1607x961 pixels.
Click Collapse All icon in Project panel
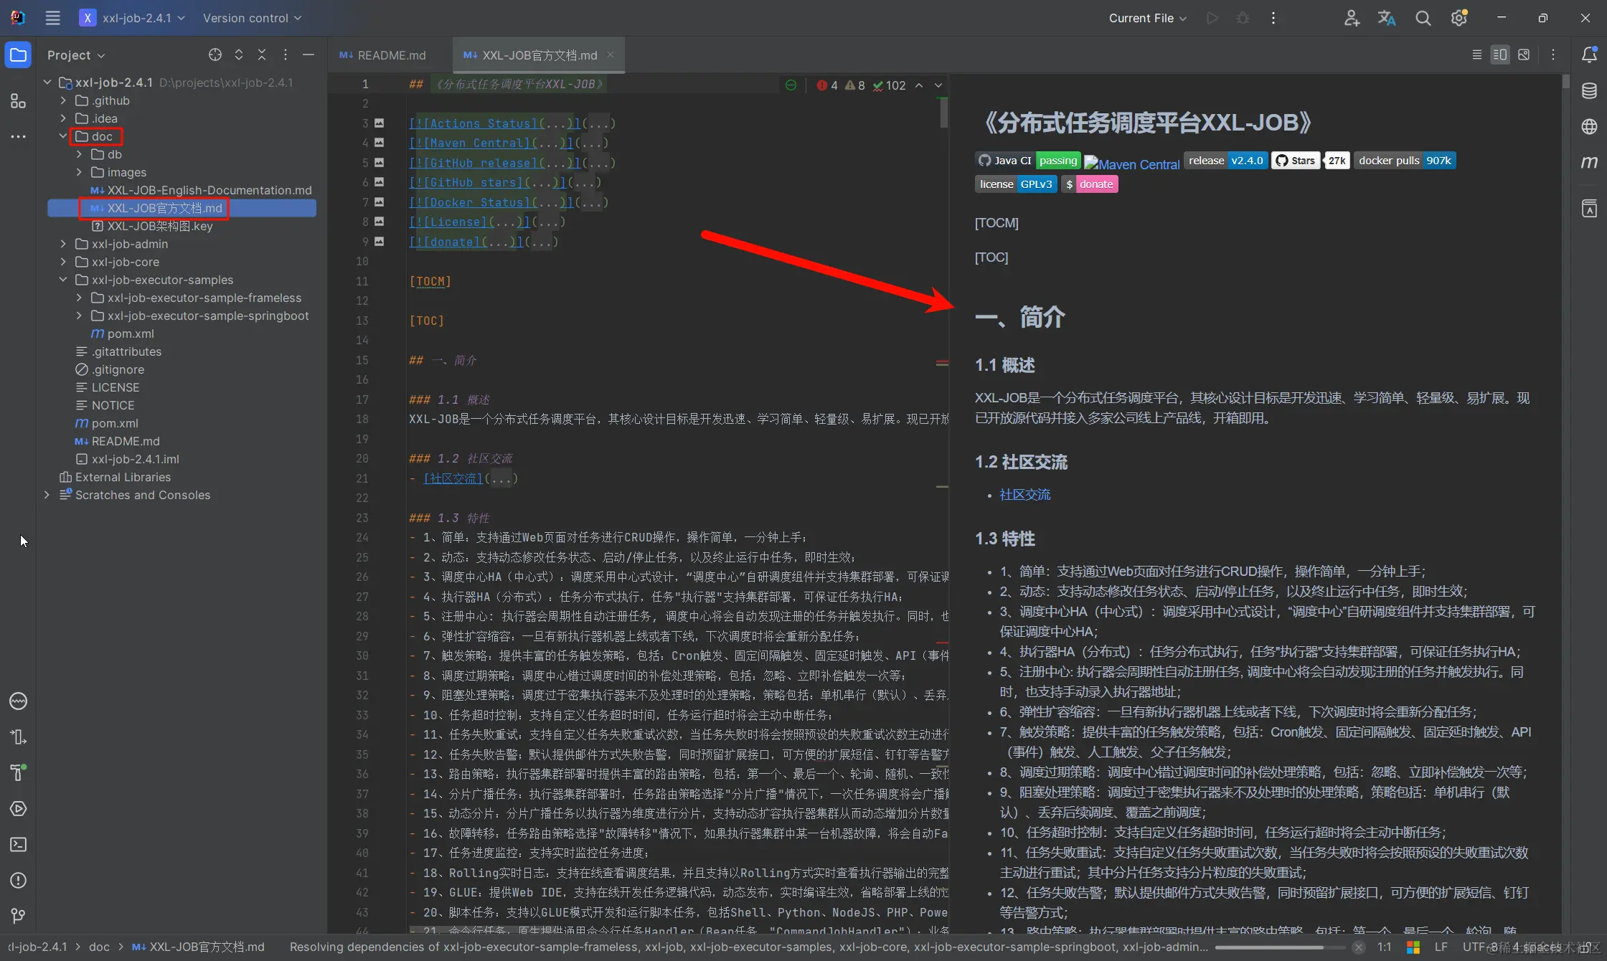(262, 55)
